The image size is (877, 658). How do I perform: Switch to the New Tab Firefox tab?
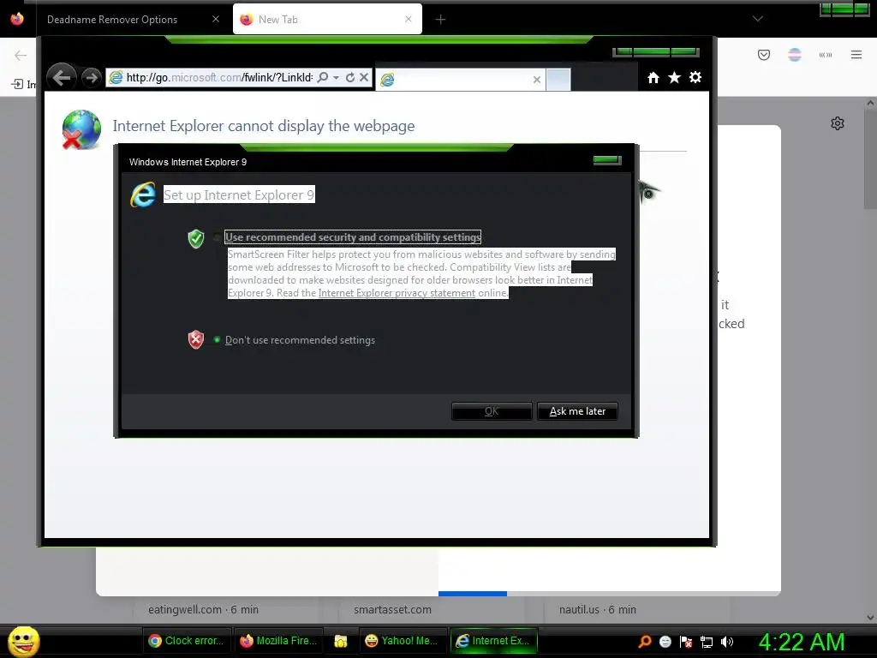coord(327,20)
